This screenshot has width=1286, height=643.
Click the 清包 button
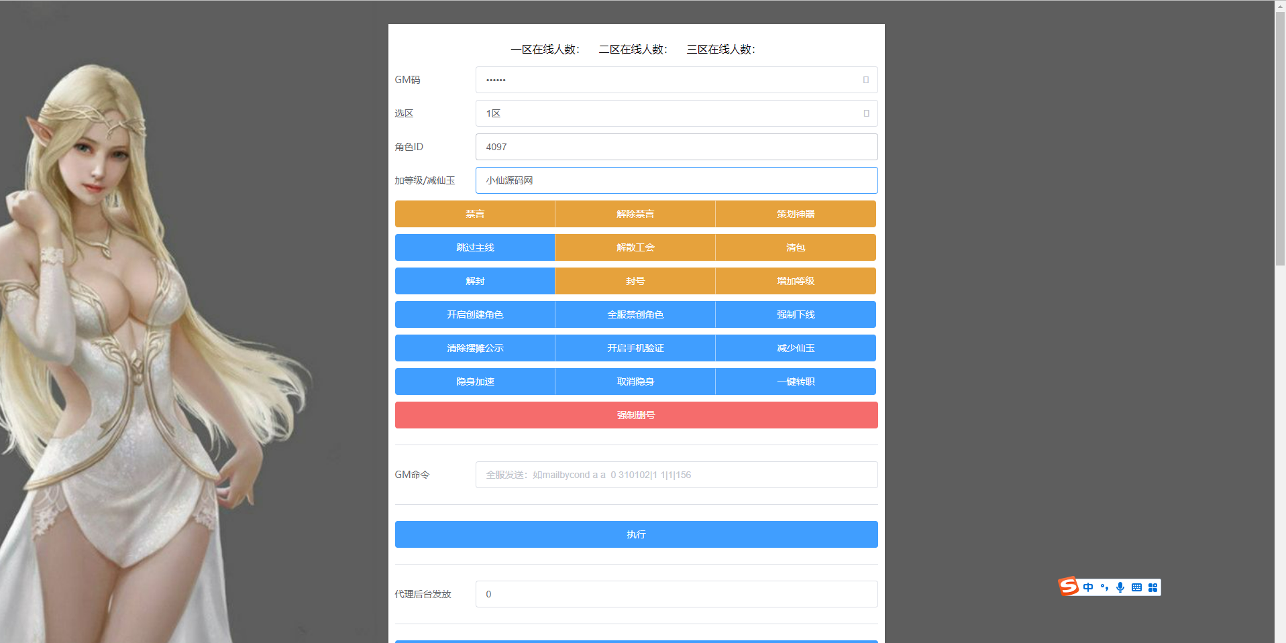tap(796, 247)
